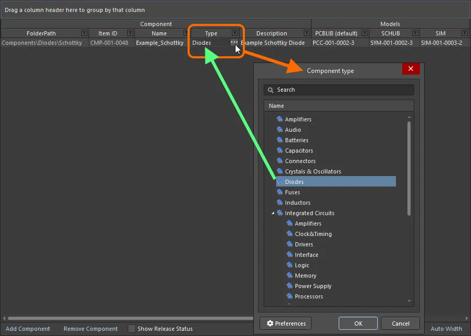Click the Item ID column header
Screen dimensions: 471x336
[108, 33]
